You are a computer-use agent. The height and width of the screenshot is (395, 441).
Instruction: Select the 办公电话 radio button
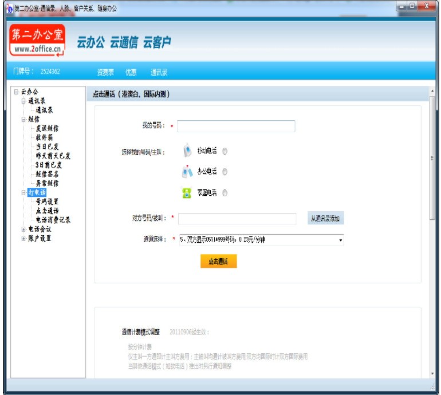(x=225, y=172)
